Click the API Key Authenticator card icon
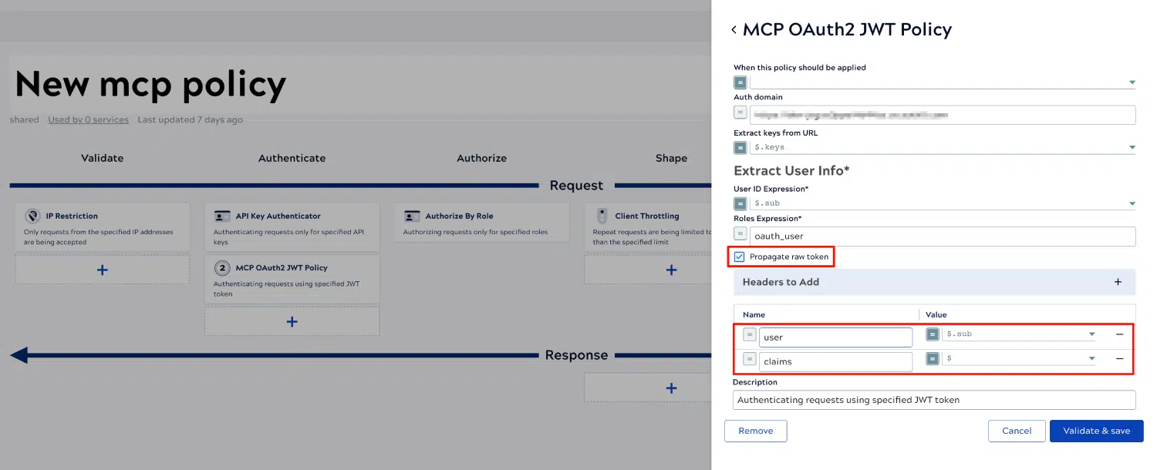Screen dimensions: 1157x470 [222, 217]
